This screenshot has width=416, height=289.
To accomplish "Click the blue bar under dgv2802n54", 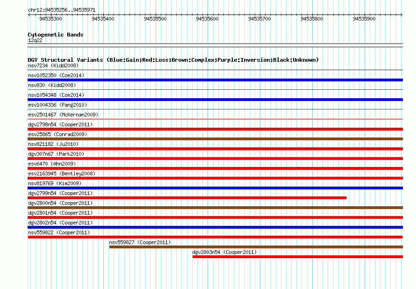I will [215, 227].
